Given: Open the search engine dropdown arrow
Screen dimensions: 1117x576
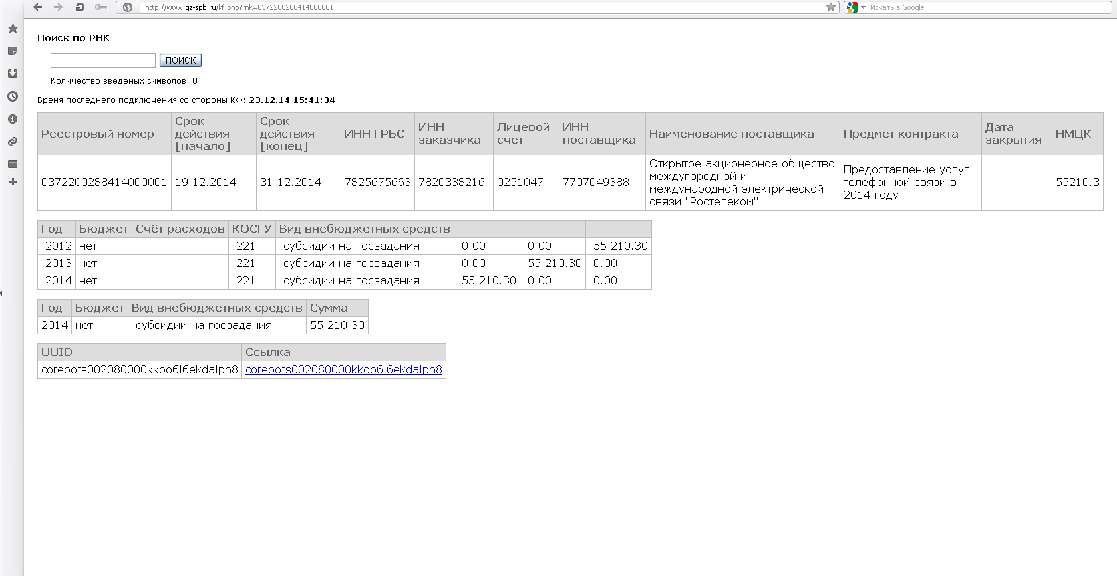Looking at the screenshot, I should point(864,7).
